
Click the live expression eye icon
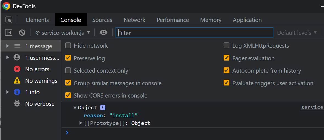click(103, 33)
